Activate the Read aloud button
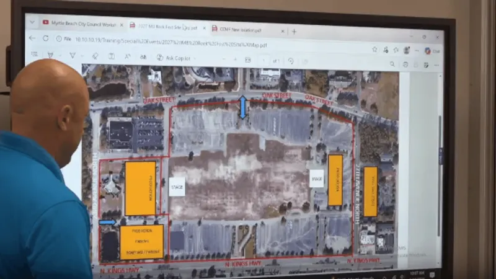 [x=128, y=56]
